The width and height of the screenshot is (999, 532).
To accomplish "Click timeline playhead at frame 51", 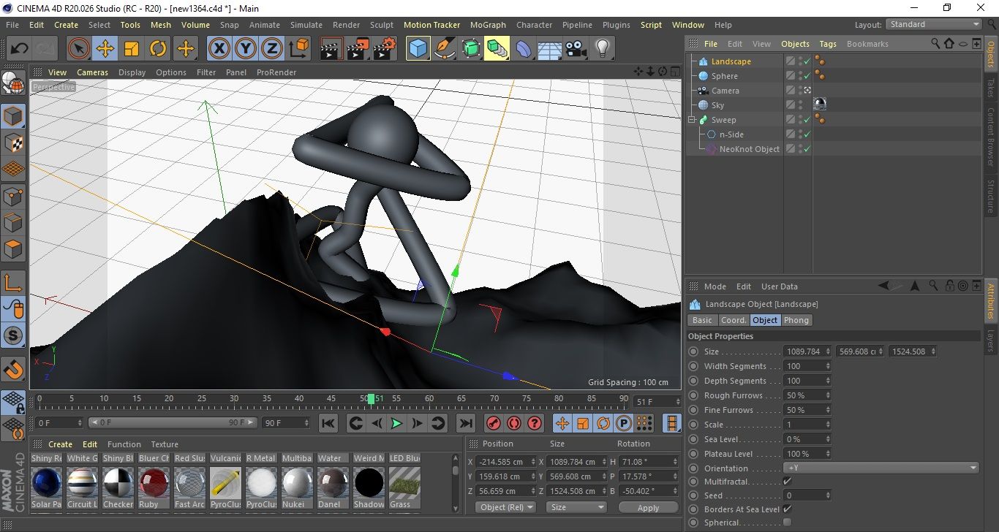I will coord(371,399).
